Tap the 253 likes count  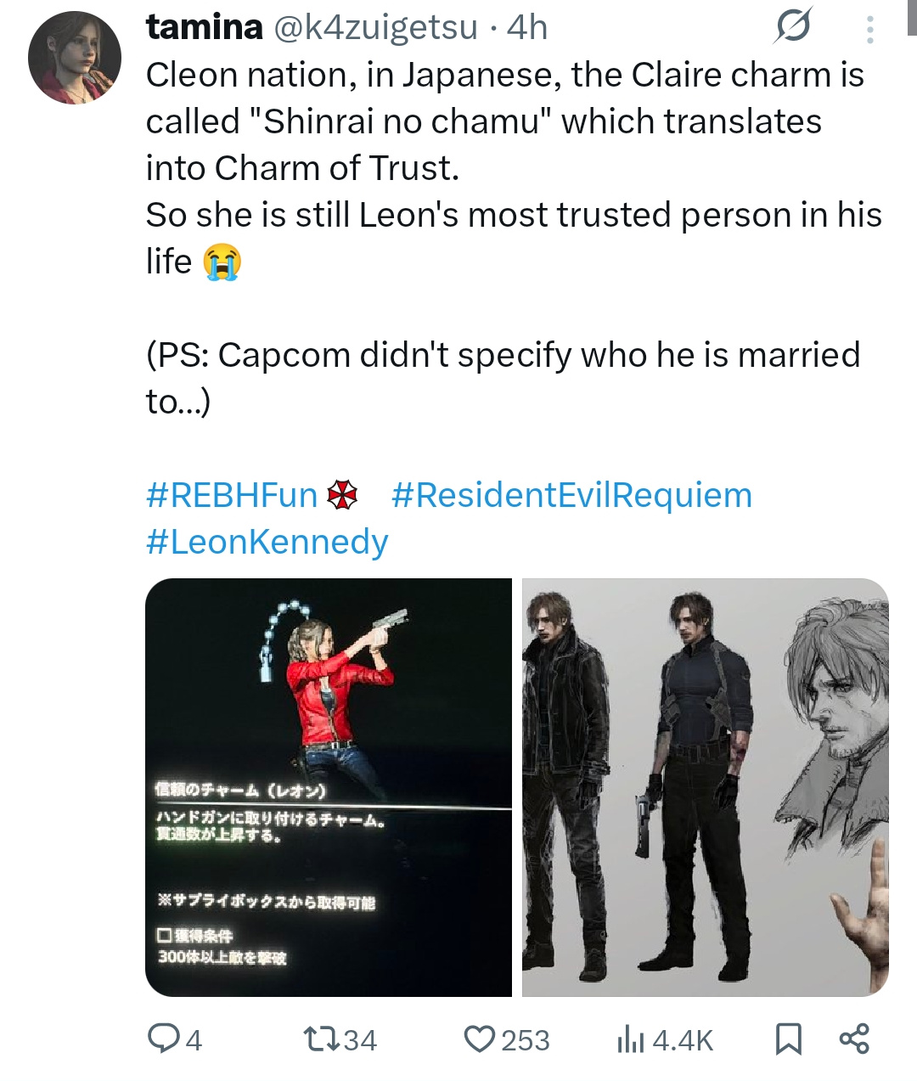525,1040
